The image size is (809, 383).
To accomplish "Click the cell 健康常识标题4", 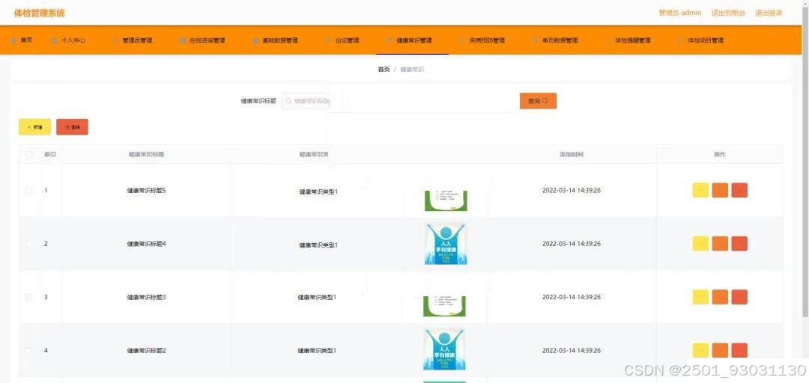I will pos(147,244).
